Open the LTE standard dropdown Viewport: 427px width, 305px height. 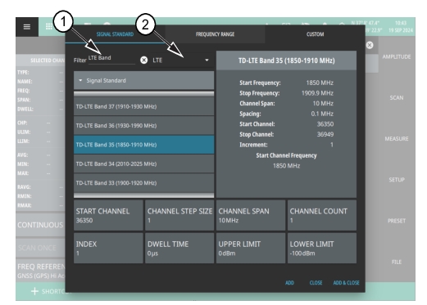pyautogui.click(x=181, y=61)
